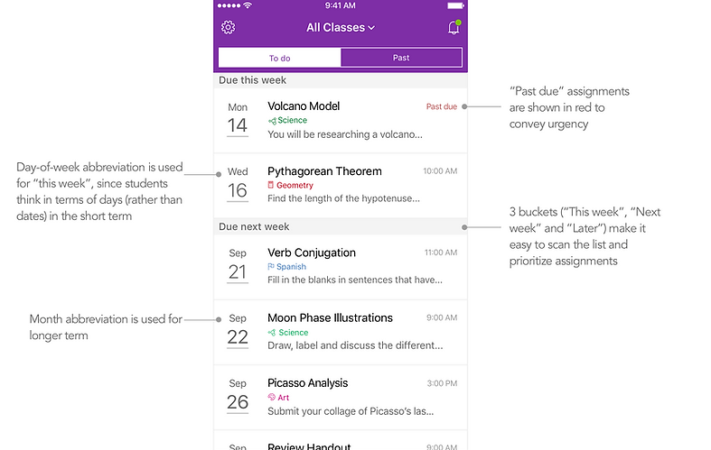This screenshot has width=711, height=450.
Task: Click the Spanish flag icon
Action: coord(271,267)
